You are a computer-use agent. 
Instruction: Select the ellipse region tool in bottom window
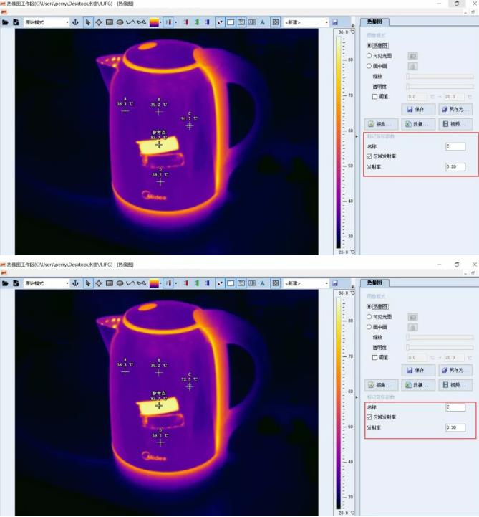pos(120,283)
